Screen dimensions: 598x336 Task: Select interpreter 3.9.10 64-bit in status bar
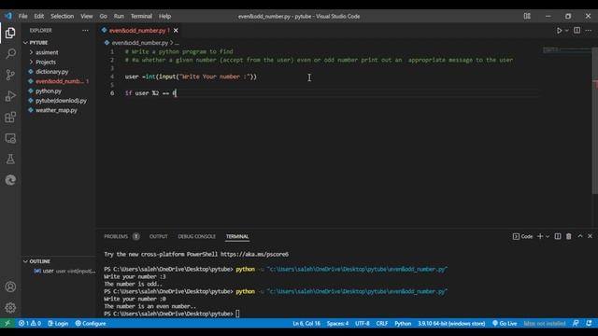[451, 324]
